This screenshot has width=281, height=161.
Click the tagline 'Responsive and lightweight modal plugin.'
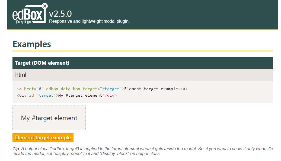coord(89,21)
